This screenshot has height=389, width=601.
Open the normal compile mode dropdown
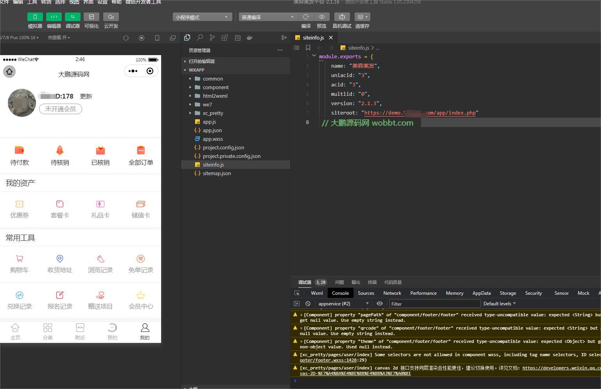click(x=268, y=17)
